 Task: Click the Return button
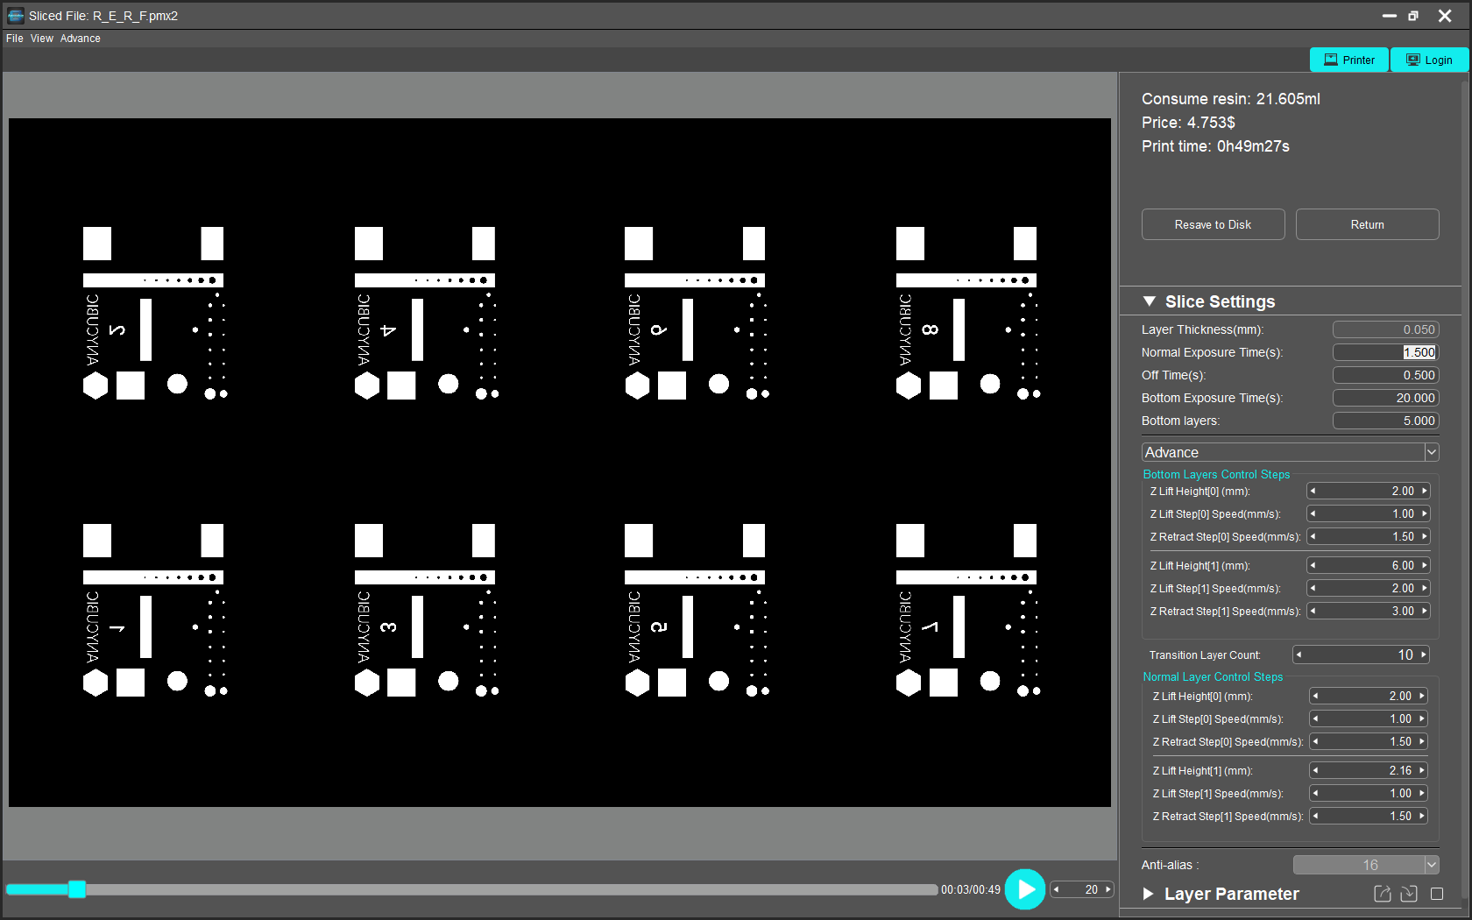pos(1367,224)
